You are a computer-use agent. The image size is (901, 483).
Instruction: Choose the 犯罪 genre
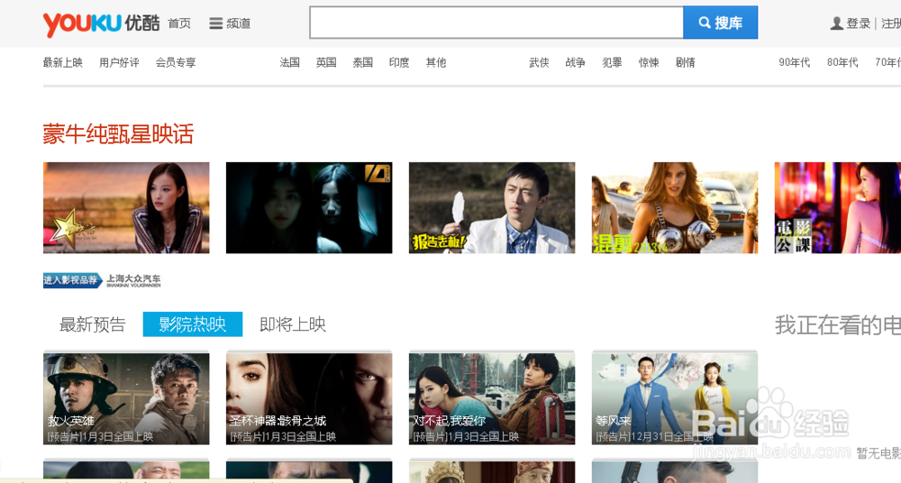612,62
